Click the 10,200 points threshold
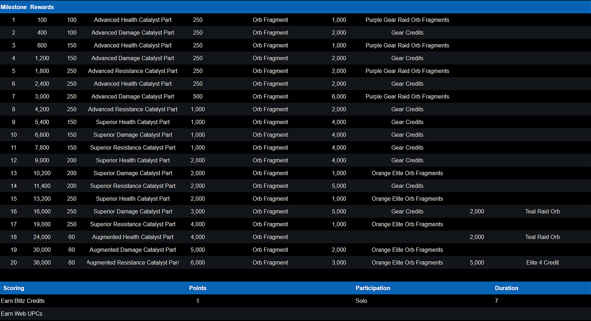The width and height of the screenshot is (591, 321). 42,173
